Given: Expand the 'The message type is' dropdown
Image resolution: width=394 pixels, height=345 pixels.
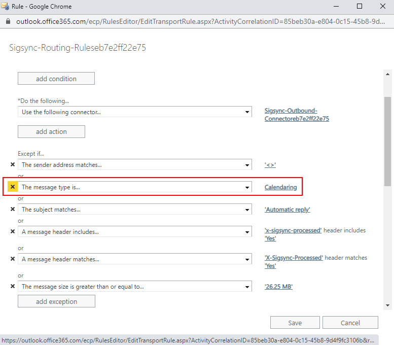Looking at the screenshot, I should coord(247,187).
